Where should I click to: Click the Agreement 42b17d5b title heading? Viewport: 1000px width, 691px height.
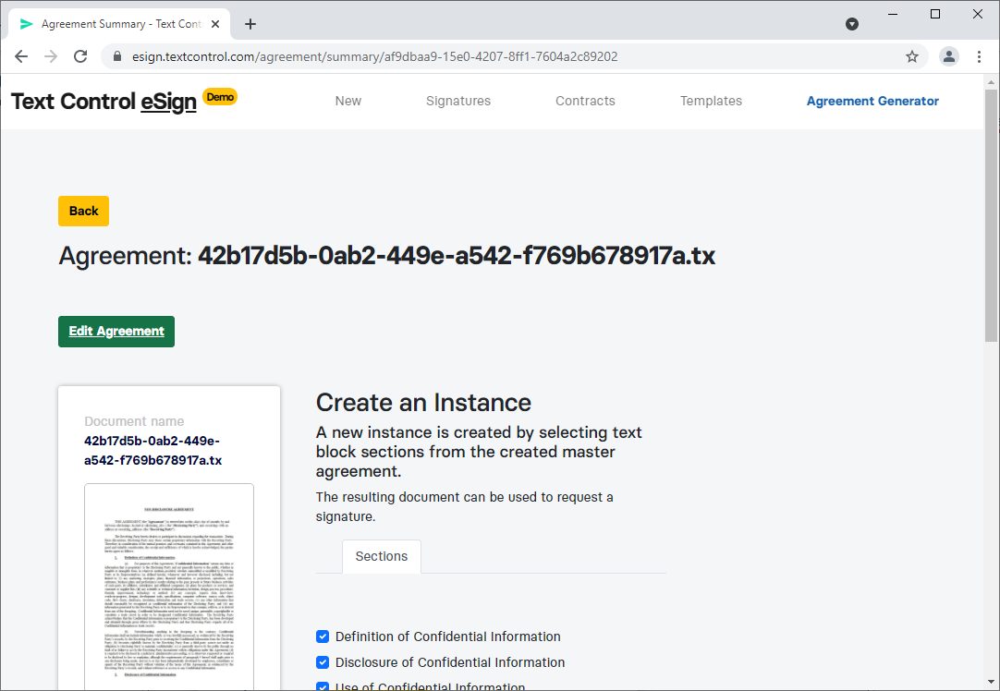pos(387,256)
